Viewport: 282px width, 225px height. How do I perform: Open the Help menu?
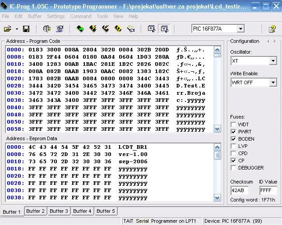coord(133,16)
